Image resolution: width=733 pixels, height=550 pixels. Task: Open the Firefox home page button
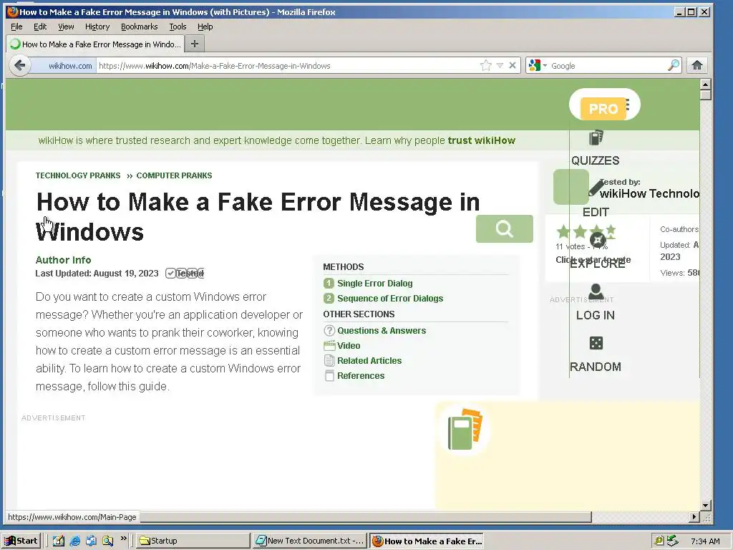point(697,65)
